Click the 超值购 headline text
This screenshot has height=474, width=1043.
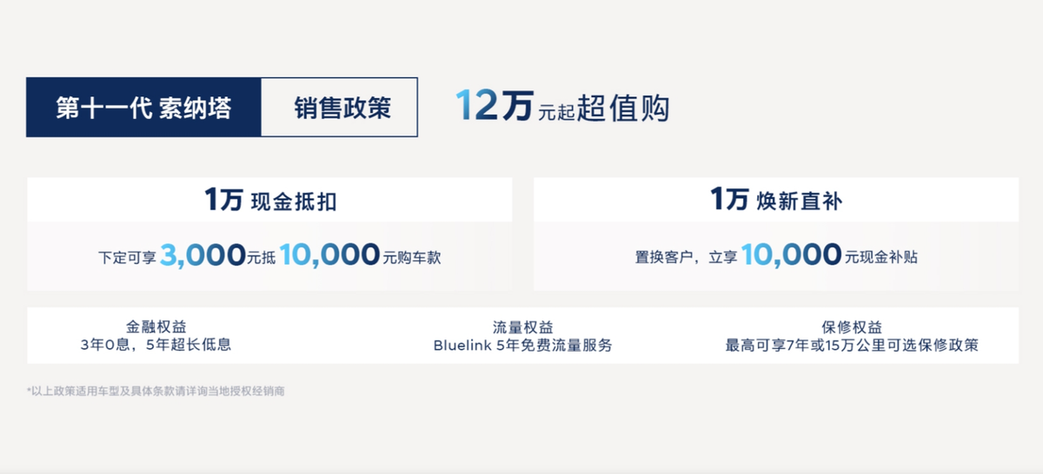point(622,108)
